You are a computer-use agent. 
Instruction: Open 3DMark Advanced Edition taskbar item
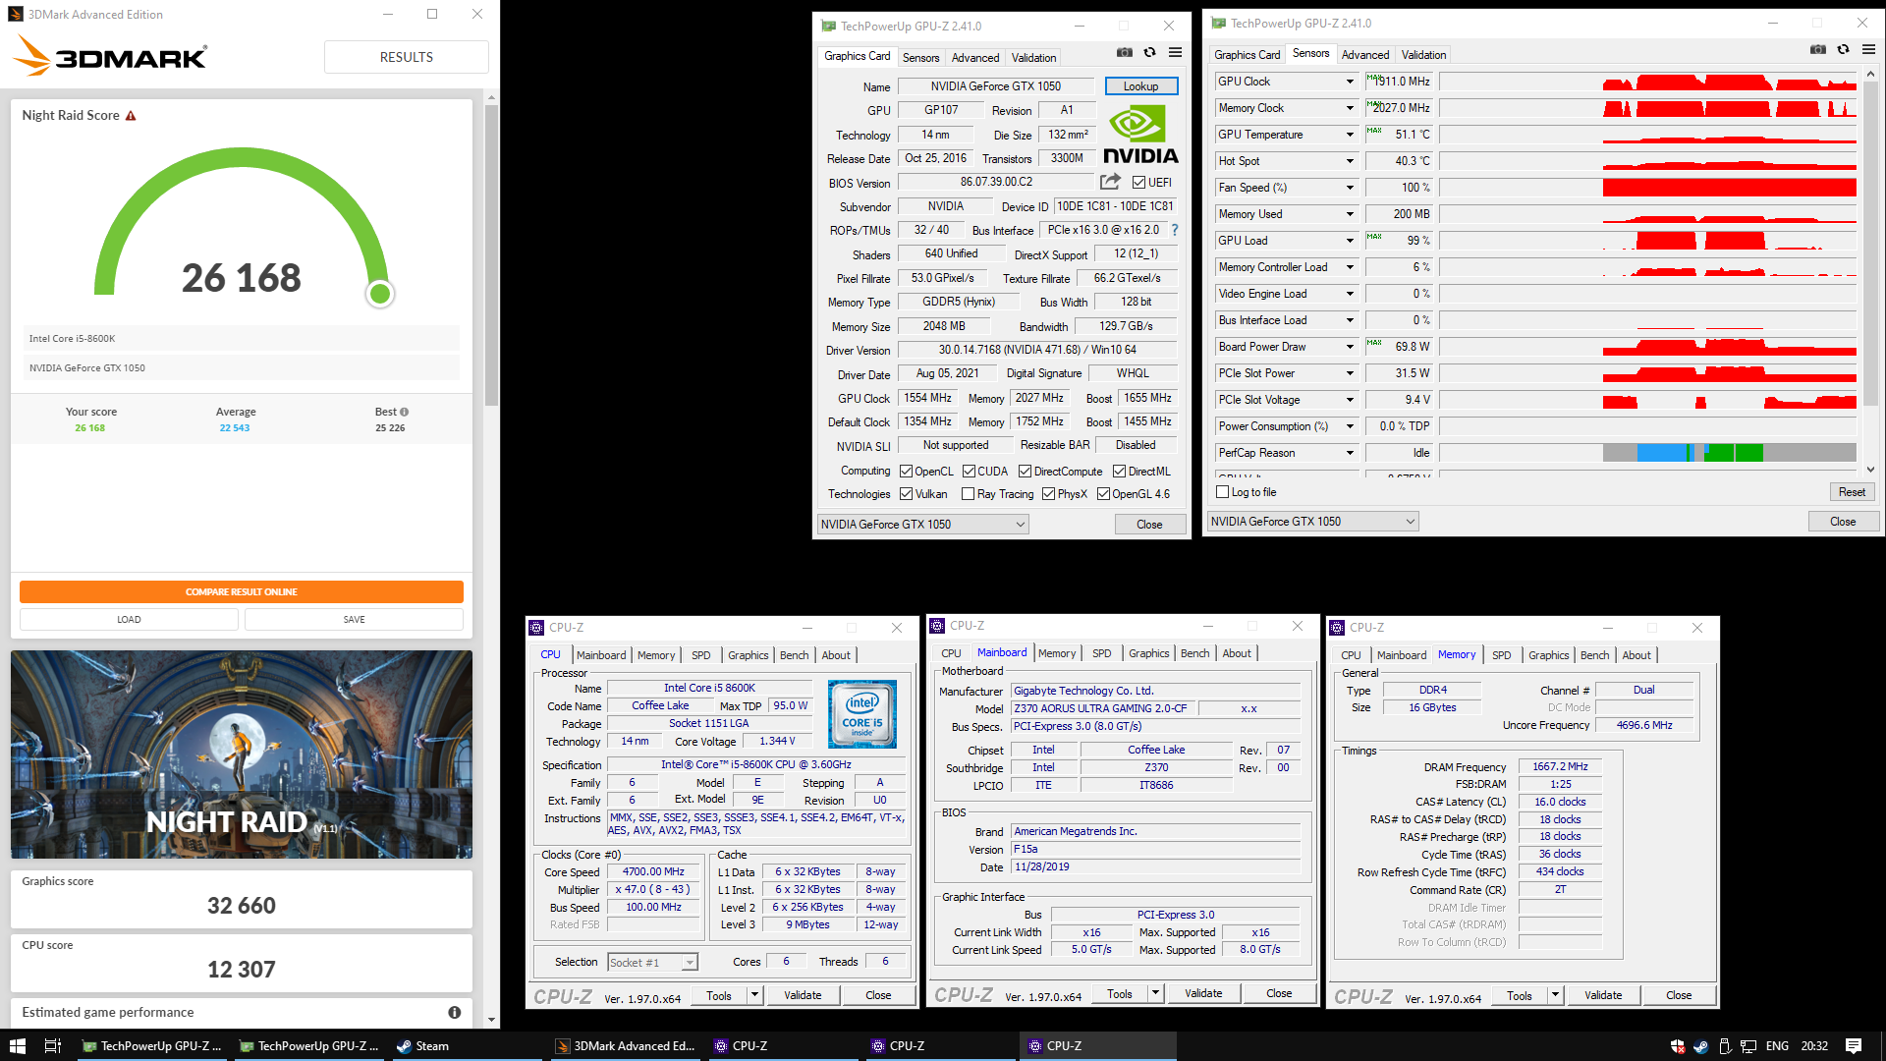625,1046
